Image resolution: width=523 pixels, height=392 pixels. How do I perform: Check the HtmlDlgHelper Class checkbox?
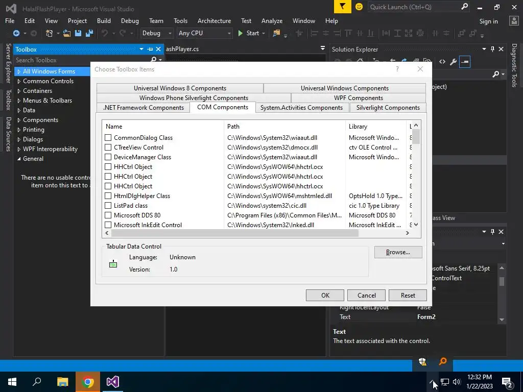pyautogui.click(x=108, y=195)
